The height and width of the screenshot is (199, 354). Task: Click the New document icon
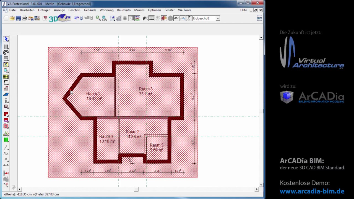point(6,18)
